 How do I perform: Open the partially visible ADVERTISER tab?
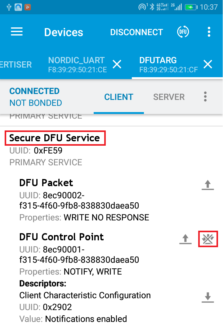16,64
